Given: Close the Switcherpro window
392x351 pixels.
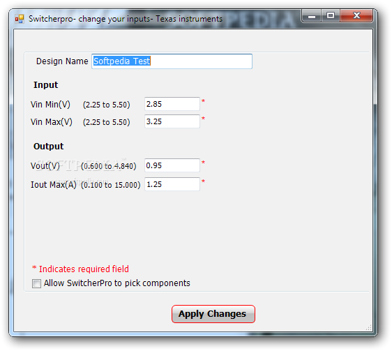Looking at the screenshot, I should click(356, 16).
